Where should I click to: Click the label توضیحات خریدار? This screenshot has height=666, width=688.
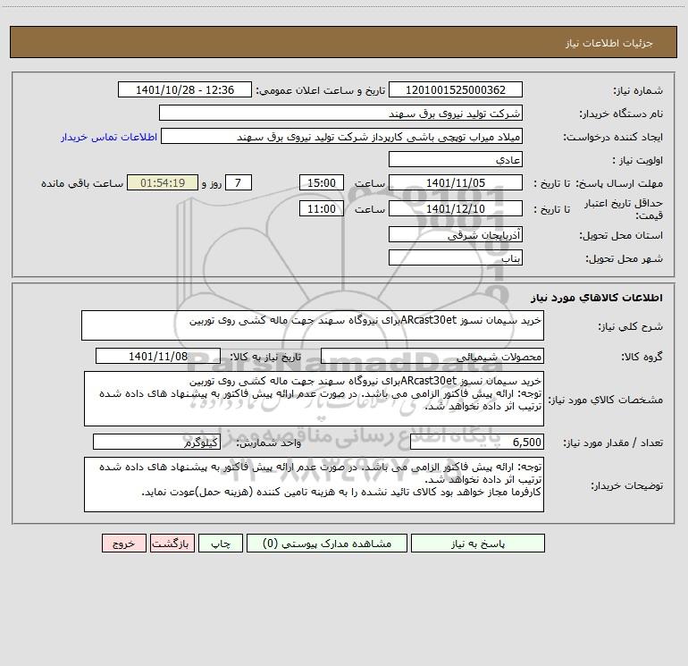pyautogui.click(x=626, y=485)
